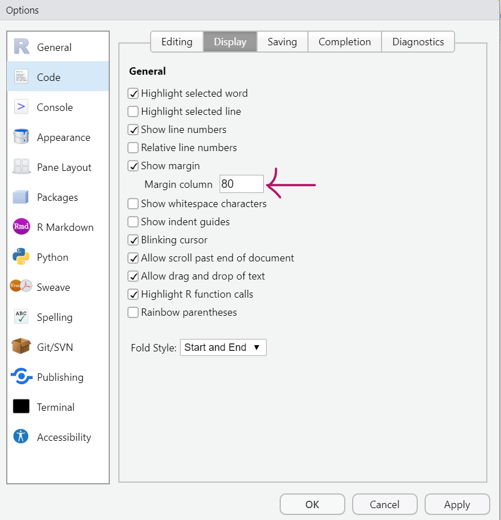Click the Pane Layout grid icon
The image size is (501, 520).
[x=22, y=167]
